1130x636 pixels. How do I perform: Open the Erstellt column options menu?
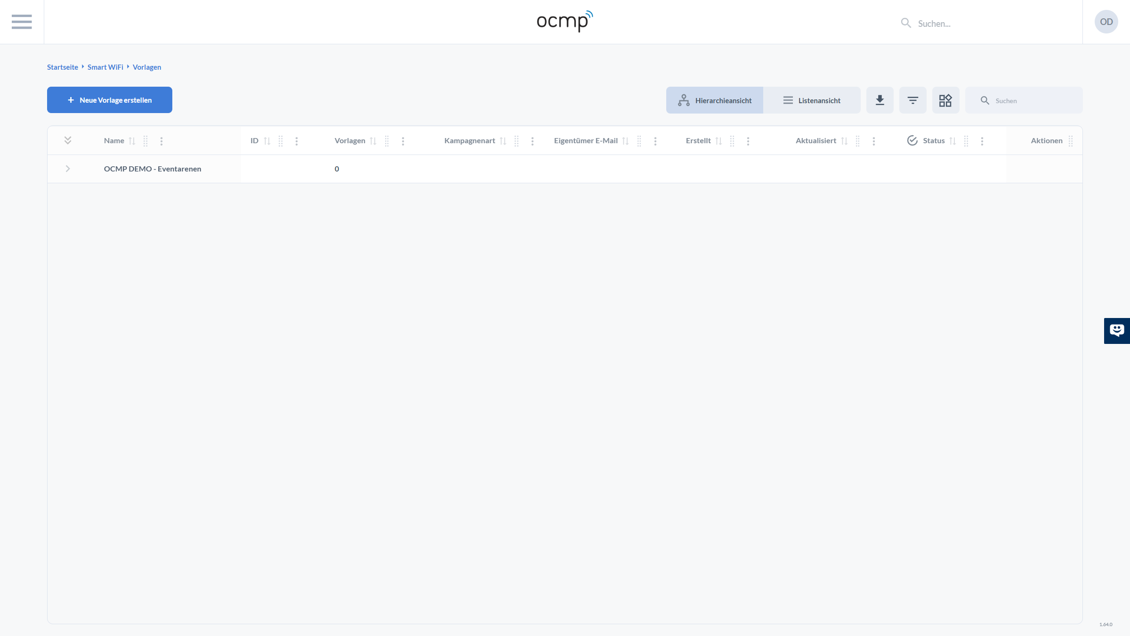click(748, 141)
